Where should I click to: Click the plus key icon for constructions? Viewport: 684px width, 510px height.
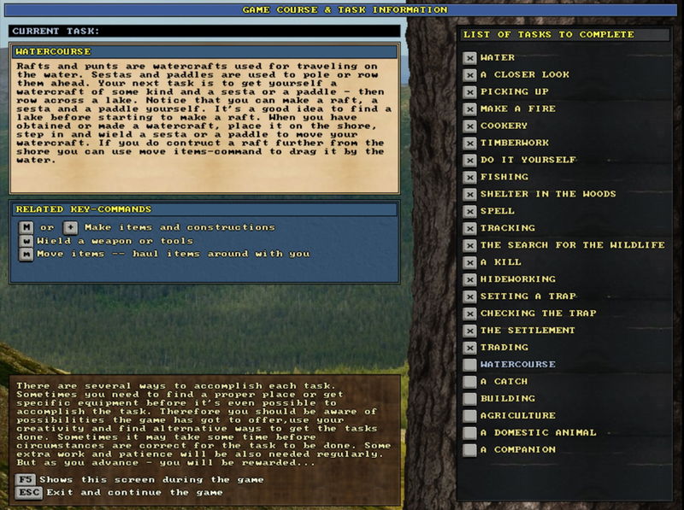click(70, 227)
